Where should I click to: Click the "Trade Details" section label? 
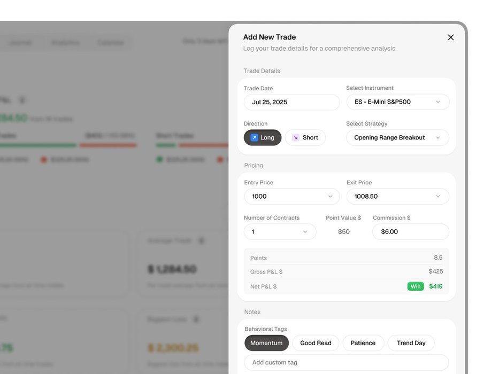click(x=262, y=71)
